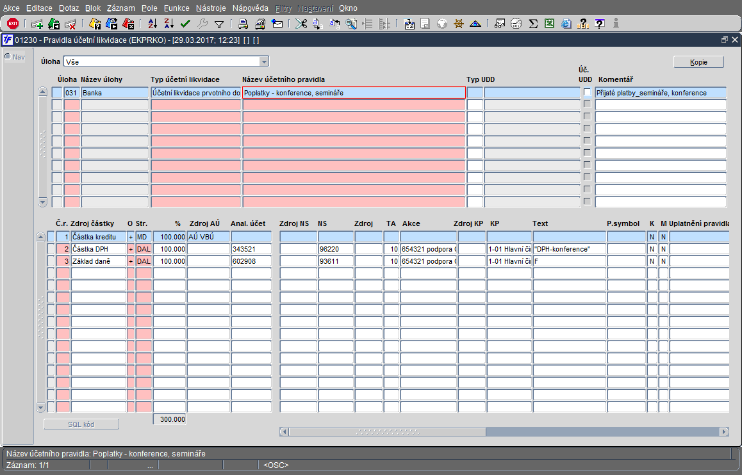The height and width of the screenshot is (475, 742).
Task: Check the Úč. UDD checkbox in second row
Action: click(x=587, y=104)
